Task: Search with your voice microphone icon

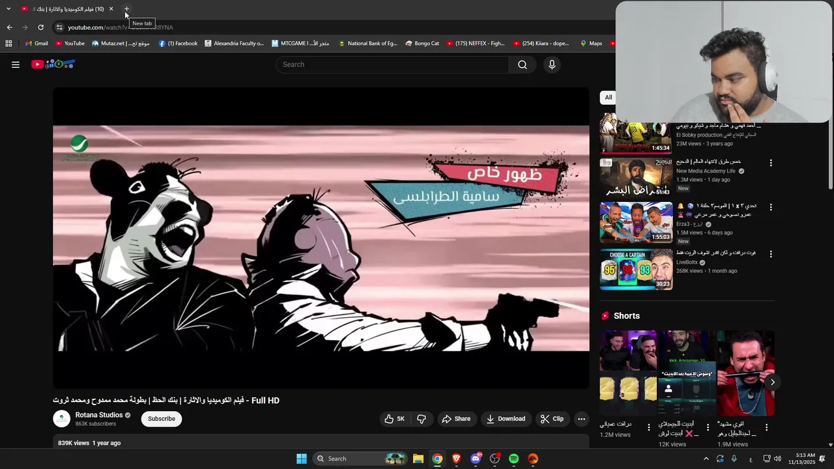Action: (x=552, y=64)
